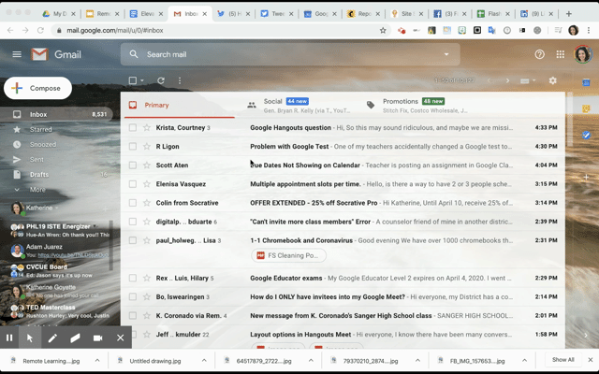Open Adam Juarez chat conversation
Screen dimensions: 599x374
pyautogui.click(x=60, y=251)
